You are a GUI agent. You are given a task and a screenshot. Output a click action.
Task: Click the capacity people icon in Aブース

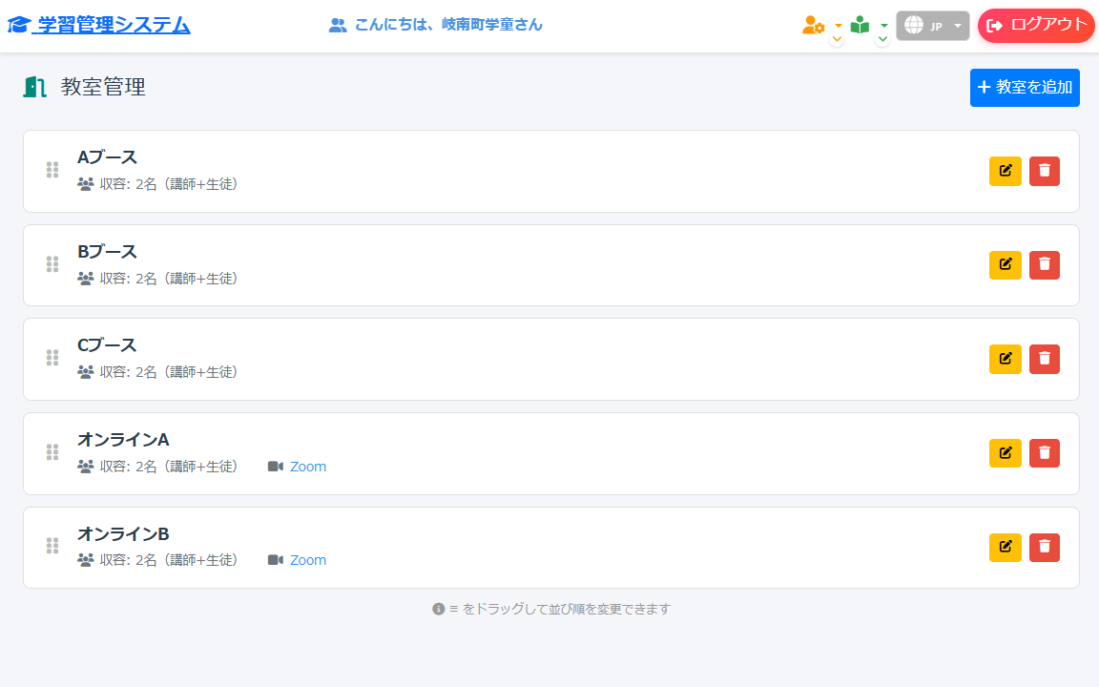pos(86,184)
